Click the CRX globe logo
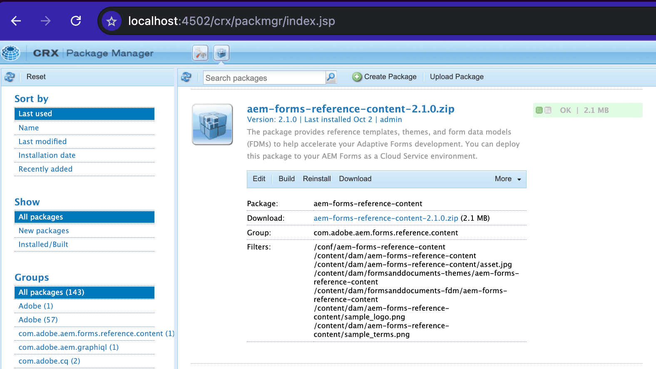The width and height of the screenshot is (656, 369). (10, 53)
